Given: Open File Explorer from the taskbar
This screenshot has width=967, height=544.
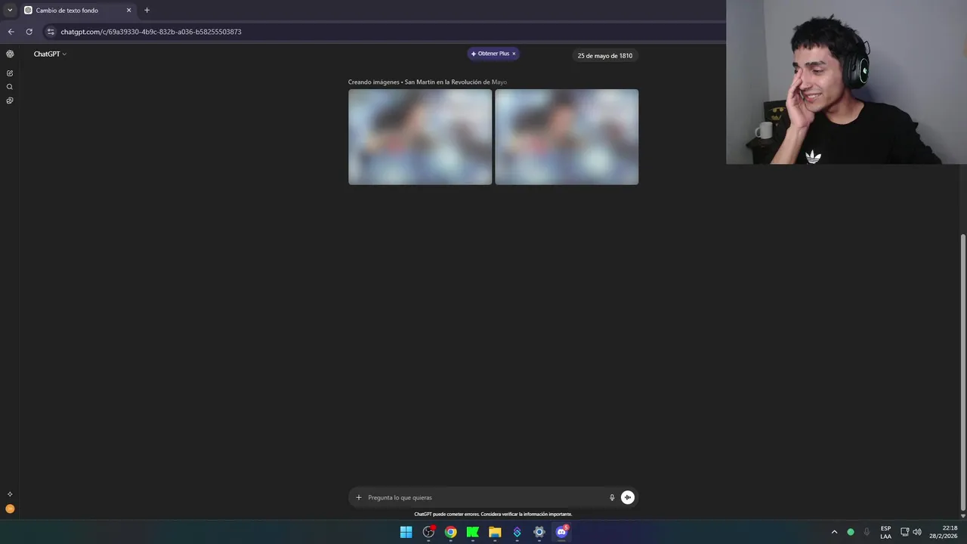Looking at the screenshot, I should 495,532.
